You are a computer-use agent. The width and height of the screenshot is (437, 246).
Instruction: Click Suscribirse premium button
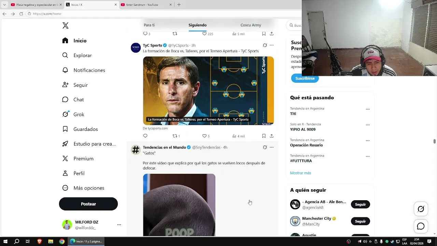click(x=305, y=78)
